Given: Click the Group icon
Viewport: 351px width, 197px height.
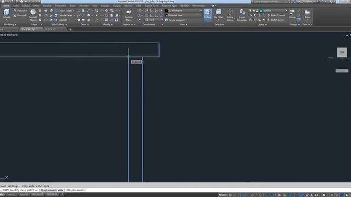Looking at the screenshot, I should pos(292,14).
